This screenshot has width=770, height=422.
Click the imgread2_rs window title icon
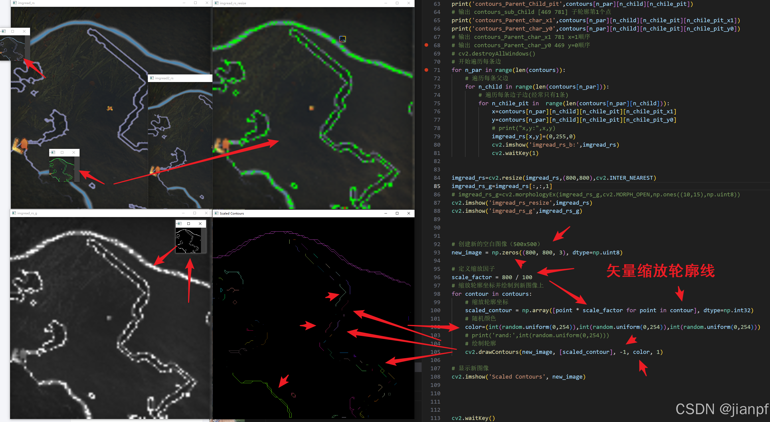tap(152, 78)
